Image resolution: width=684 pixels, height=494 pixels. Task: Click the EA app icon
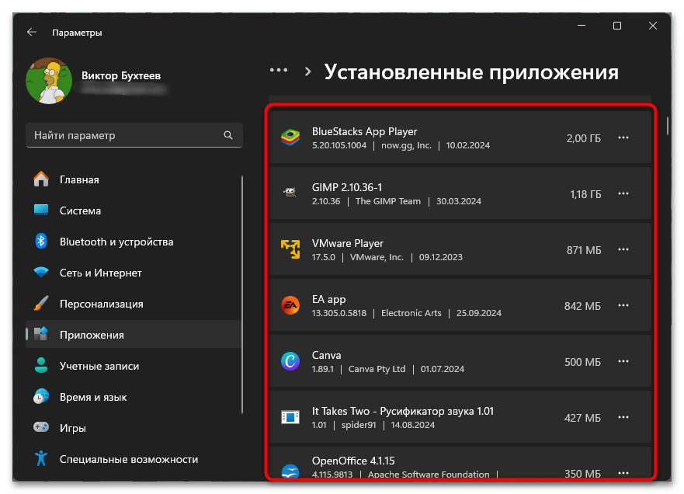click(290, 305)
